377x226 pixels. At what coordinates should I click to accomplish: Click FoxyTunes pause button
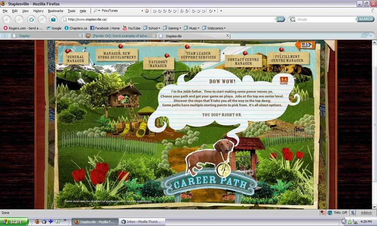pos(164,11)
